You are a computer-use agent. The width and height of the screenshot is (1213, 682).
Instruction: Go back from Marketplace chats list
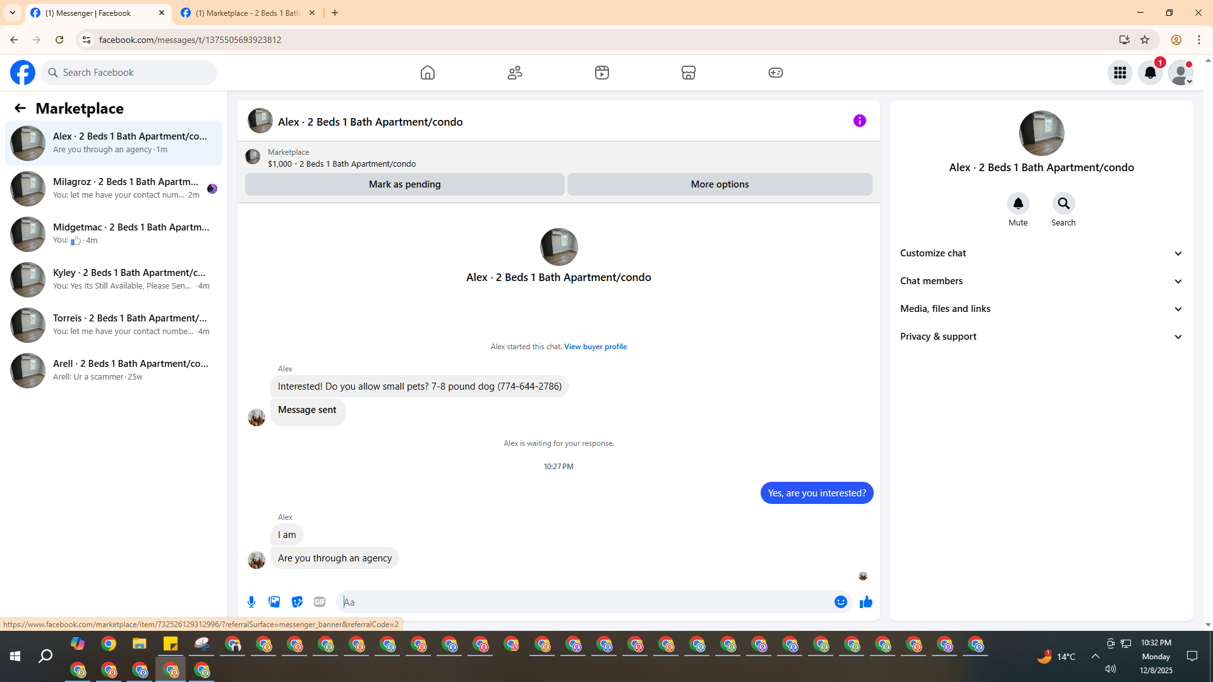(x=20, y=109)
